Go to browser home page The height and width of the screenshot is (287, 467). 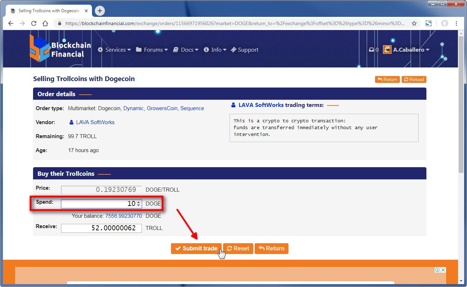pos(45,23)
